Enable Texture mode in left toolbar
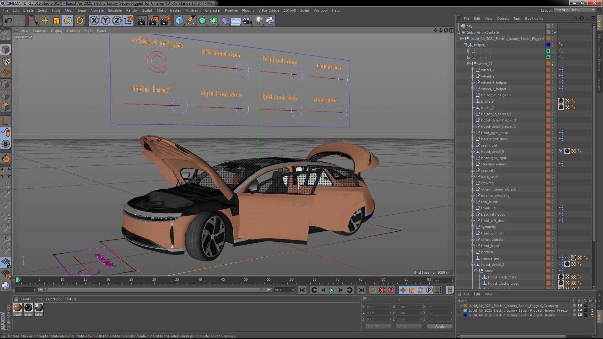 click(6, 61)
